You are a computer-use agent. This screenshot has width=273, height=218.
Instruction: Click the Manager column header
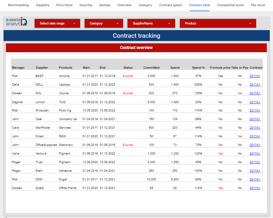18,68
